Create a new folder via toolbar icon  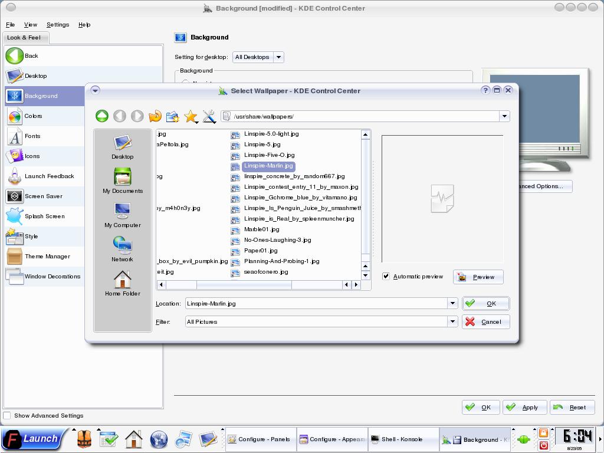pyautogui.click(x=173, y=116)
